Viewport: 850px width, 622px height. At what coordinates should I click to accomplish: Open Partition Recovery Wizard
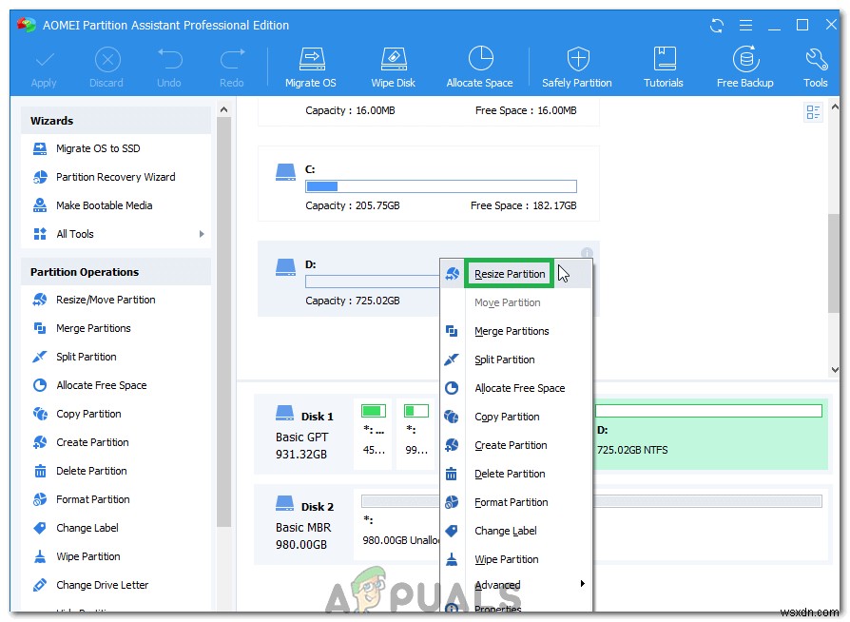pos(116,177)
